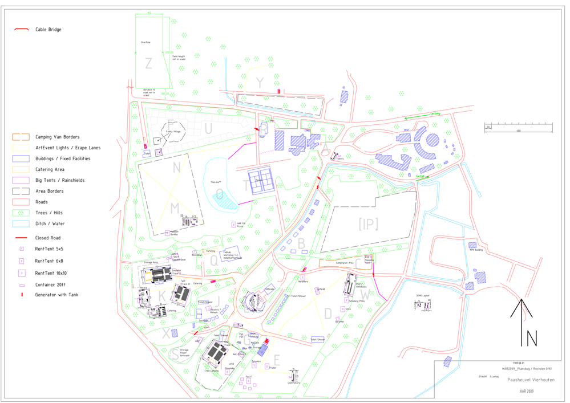Click the Car Entry green label

point(435,114)
